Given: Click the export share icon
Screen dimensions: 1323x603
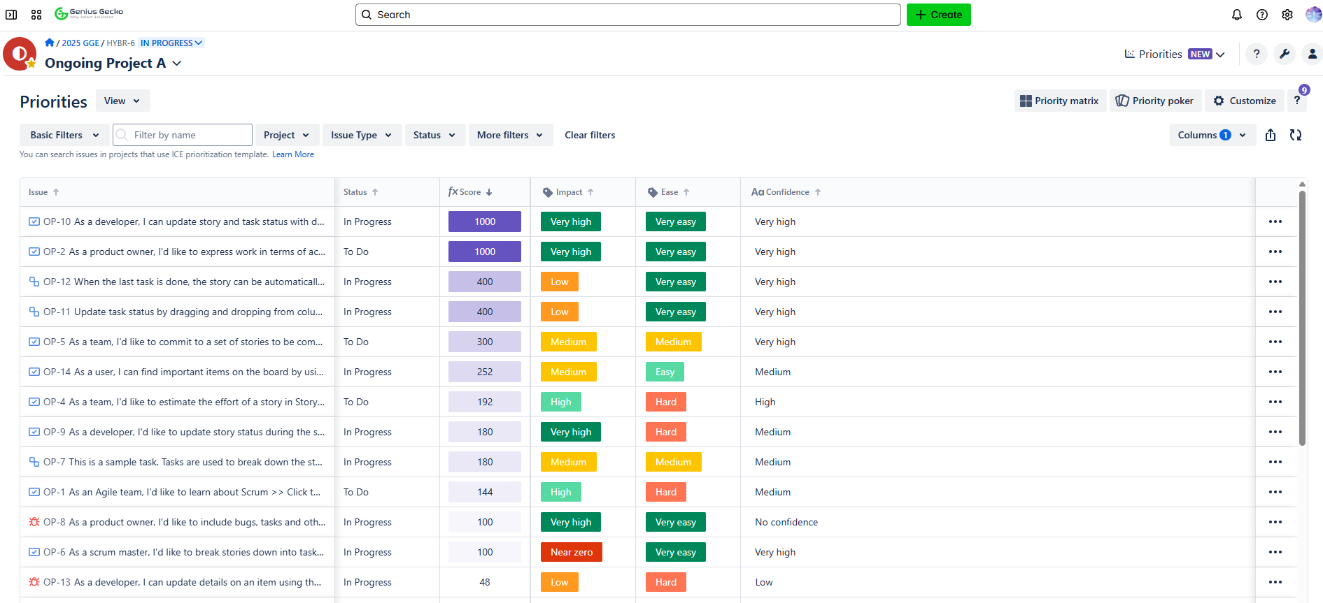Looking at the screenshot, I should [1271, 136].
